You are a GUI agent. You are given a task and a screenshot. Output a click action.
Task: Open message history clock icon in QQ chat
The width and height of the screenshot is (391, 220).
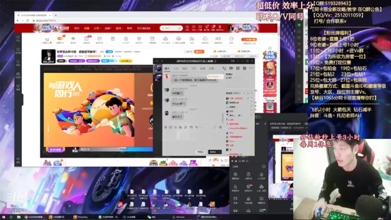(220, 127)
